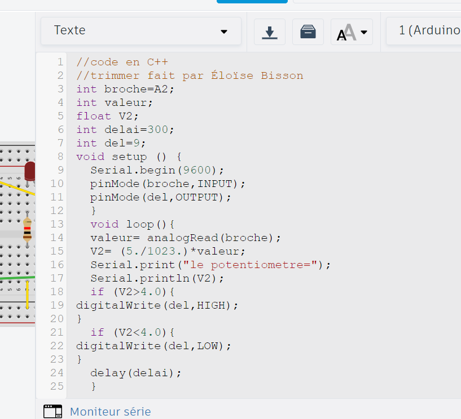
Task: Click line 'pinMode(del,OUTPUT);'
Action: 160,197
